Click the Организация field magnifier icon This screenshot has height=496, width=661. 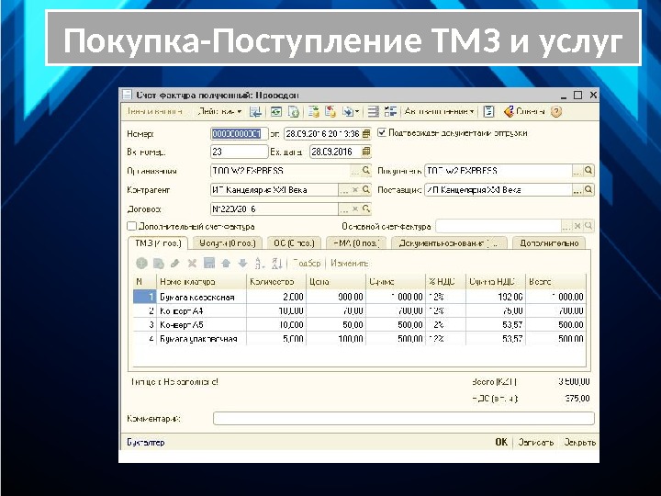[366, 171]
